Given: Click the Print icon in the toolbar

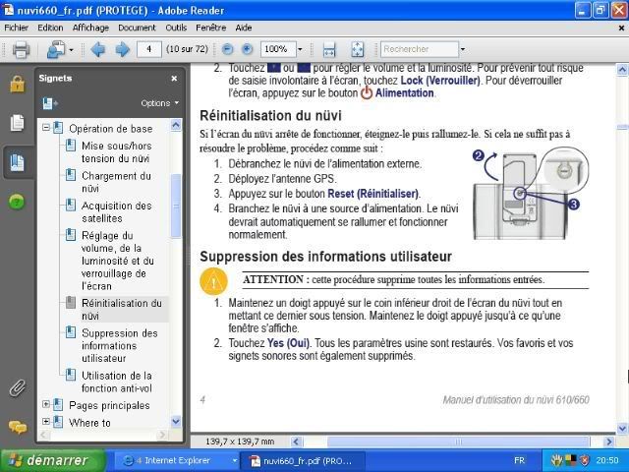Looking at the screenshot, I should point(21,50).
